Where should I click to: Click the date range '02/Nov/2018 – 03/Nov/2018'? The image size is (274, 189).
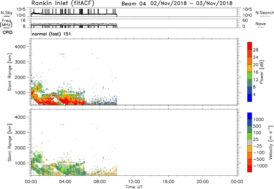pyautogui.click(x=191, y=3)
